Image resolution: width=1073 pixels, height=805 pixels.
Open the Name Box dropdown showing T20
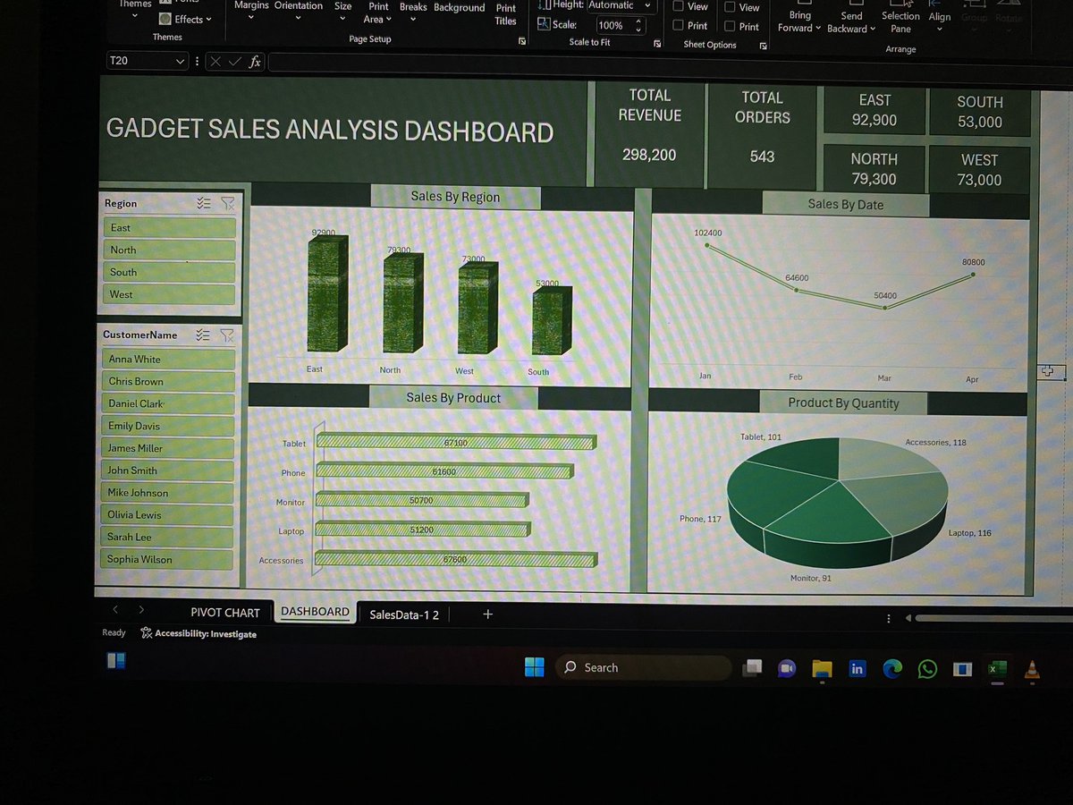point(180,61)
